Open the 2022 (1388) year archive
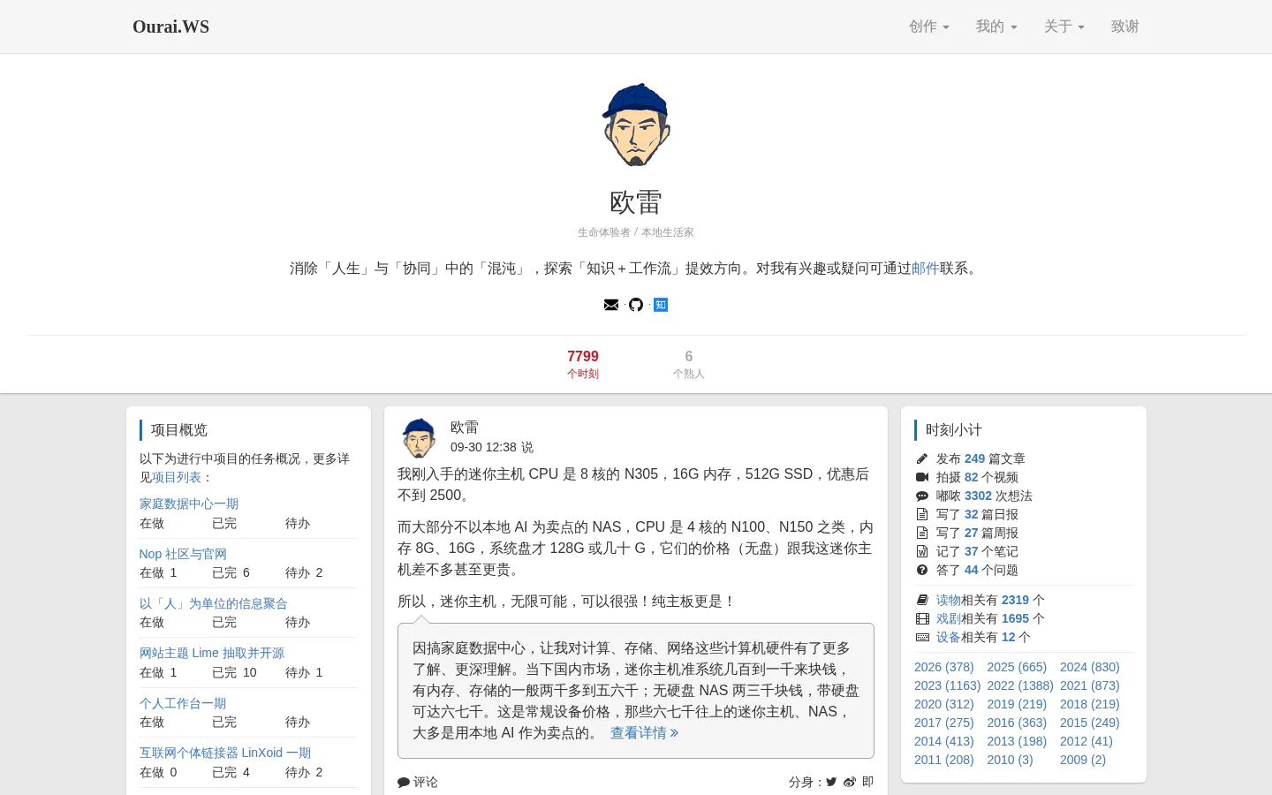The height and width of the screenshot is (795, 1272). coord(1020,685)
